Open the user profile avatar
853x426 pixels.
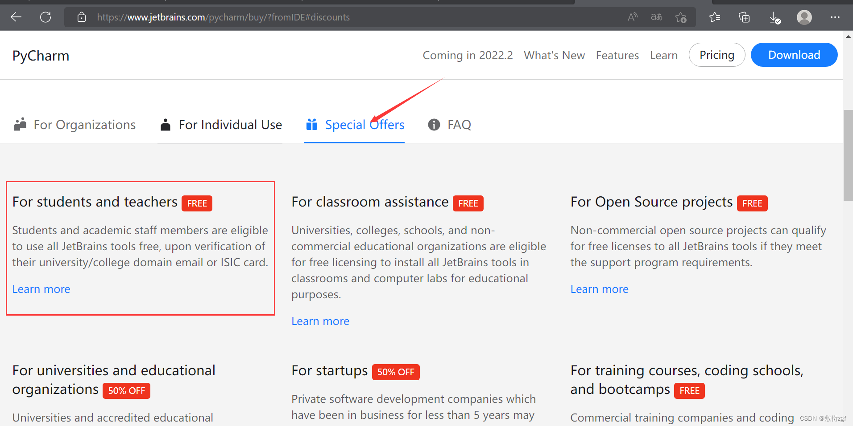(x=804, y=17)
